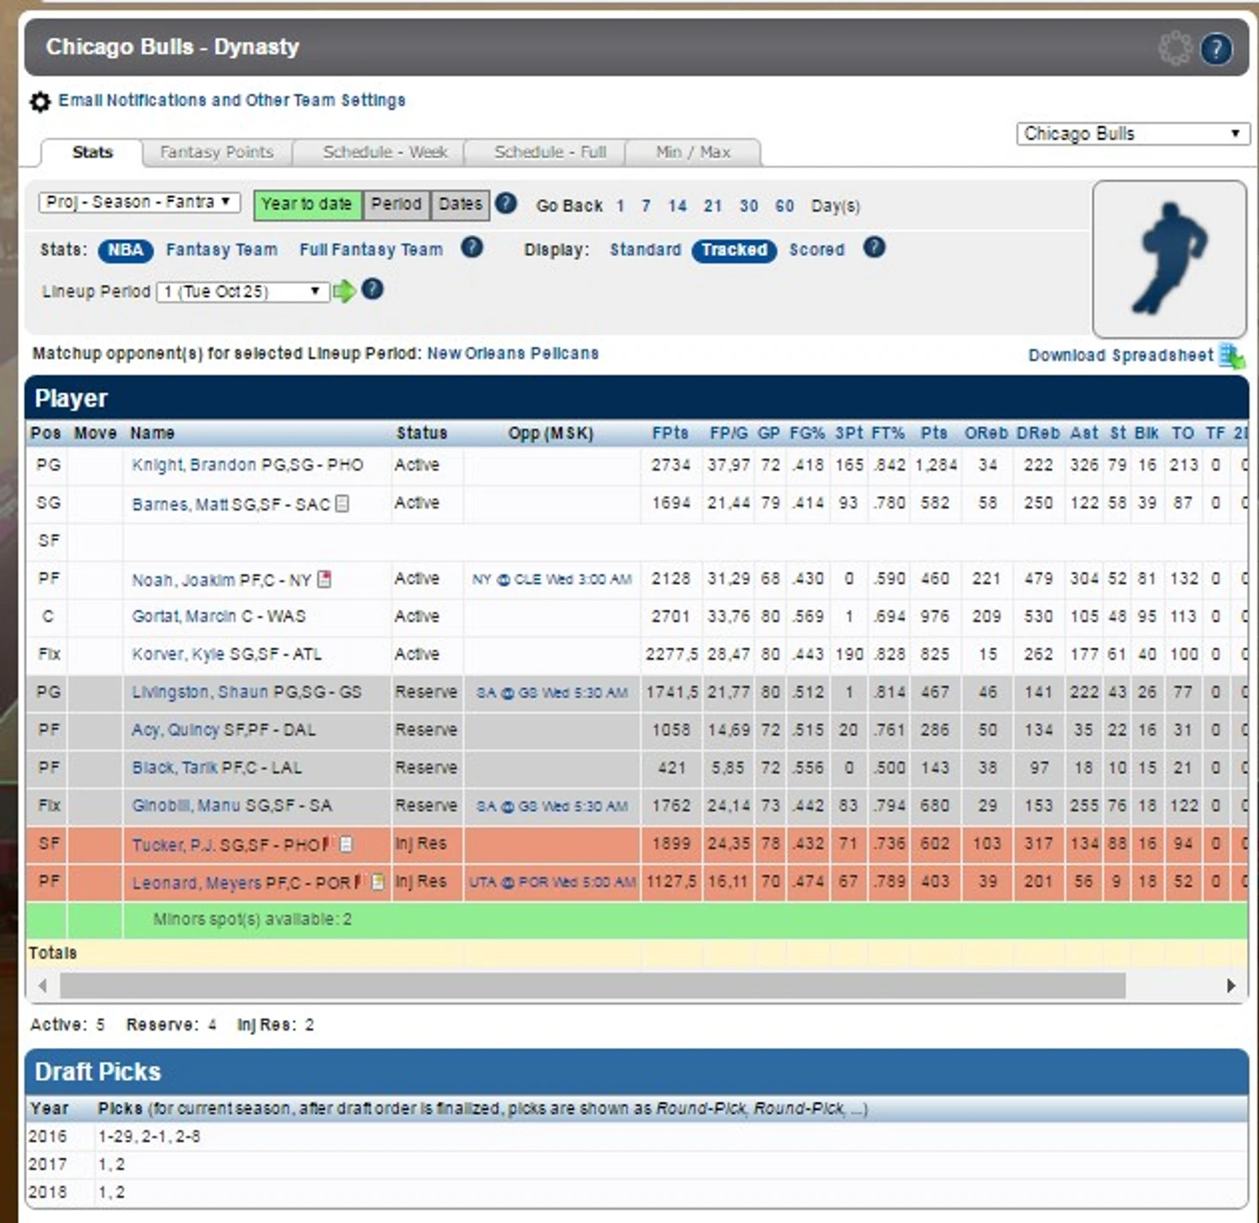Click help icon beside Full Fantasy Team

pos(472,248)
